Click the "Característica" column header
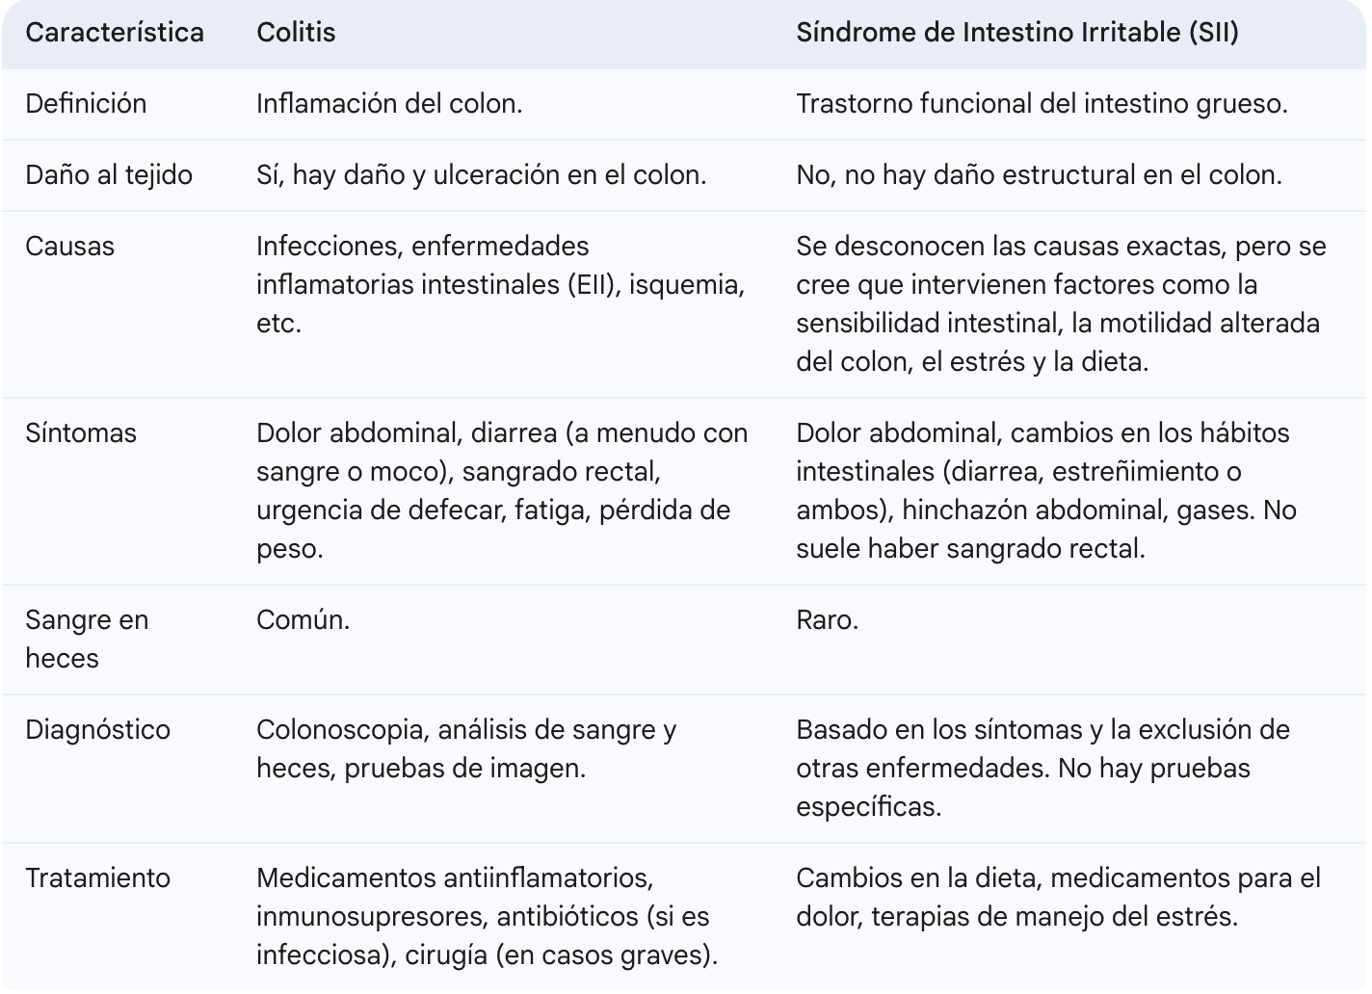The height and width of the screenshot is (994, 1372). (115, 33)
